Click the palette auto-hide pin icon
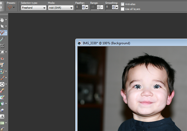The width and height of the screenshot is (187, 131). pos(1,7)
